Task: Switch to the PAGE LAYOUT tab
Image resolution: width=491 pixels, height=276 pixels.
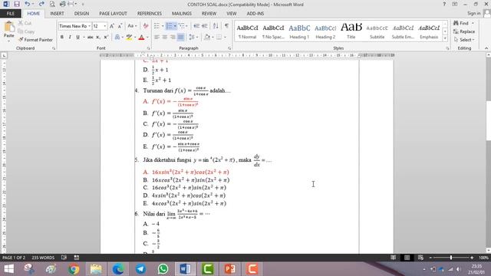Action: pyautogui.click(x=113, y=14)
